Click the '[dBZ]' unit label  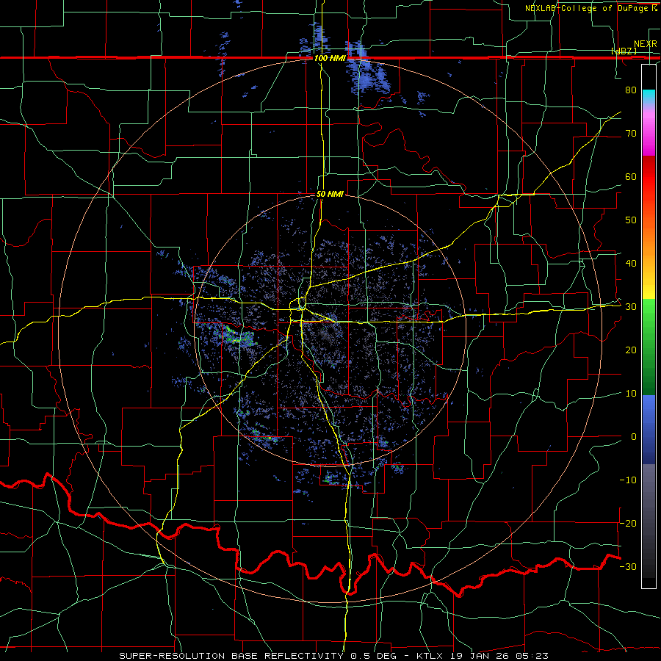tap(624, 51)
